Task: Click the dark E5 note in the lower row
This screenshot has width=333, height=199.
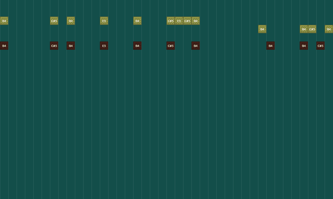Action: point(104,46)
